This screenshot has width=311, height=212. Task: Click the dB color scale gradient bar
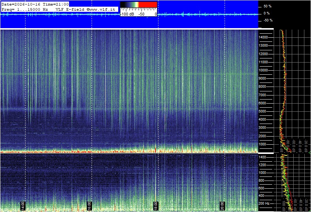pyautogui.click(x=139, y=5)
